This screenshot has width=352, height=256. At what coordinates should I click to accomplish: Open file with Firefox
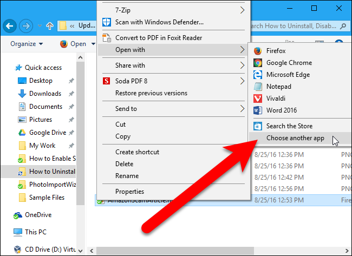(x=300, y=51)
